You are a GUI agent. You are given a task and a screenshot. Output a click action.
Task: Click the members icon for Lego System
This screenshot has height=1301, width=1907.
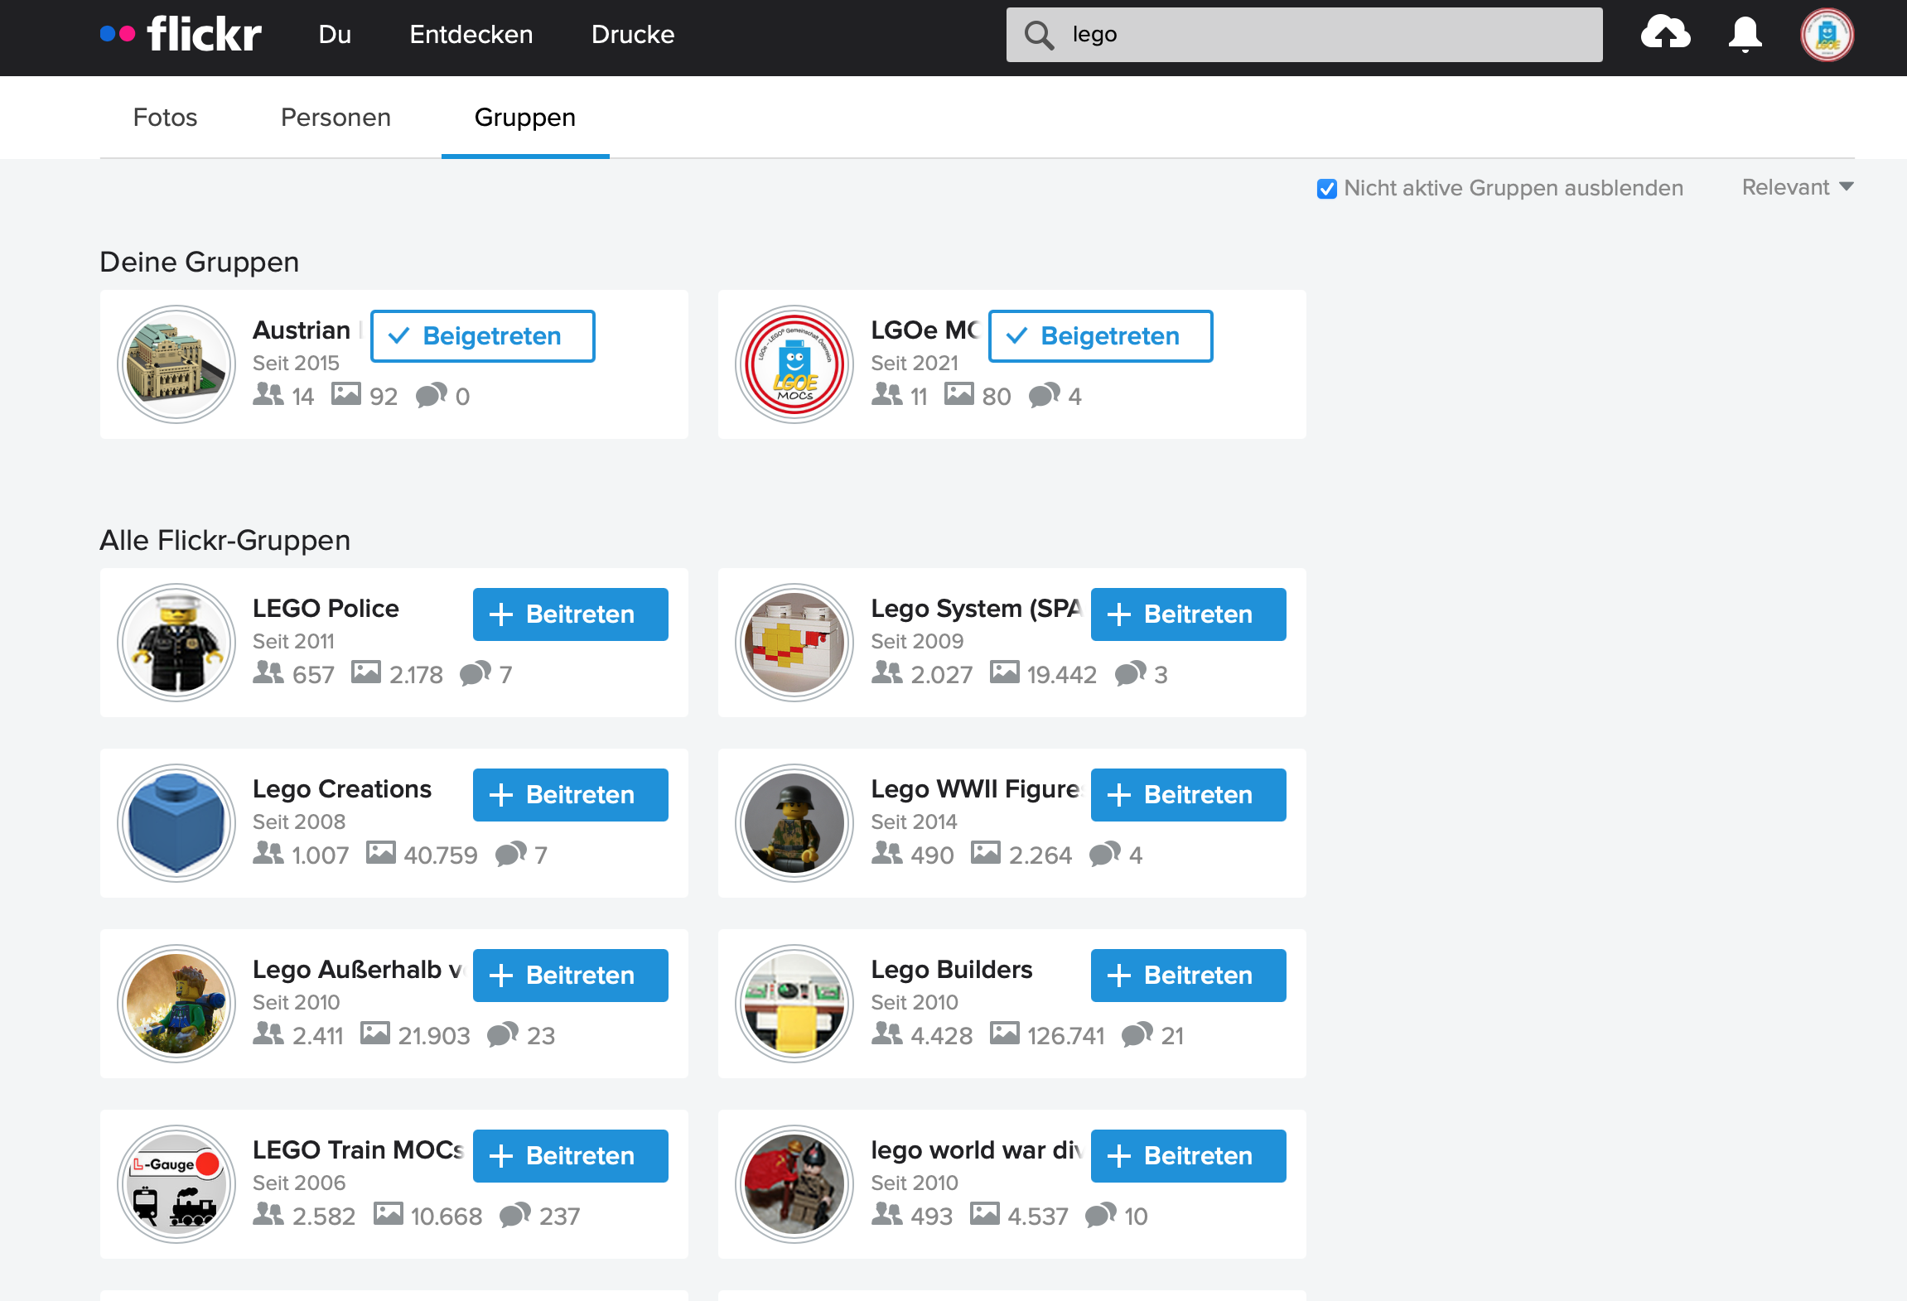point(887,672)
